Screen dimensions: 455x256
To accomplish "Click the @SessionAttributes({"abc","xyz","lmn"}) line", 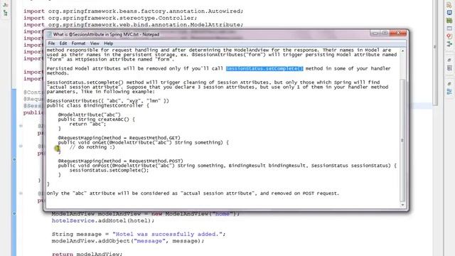I will tap(107, 101).
